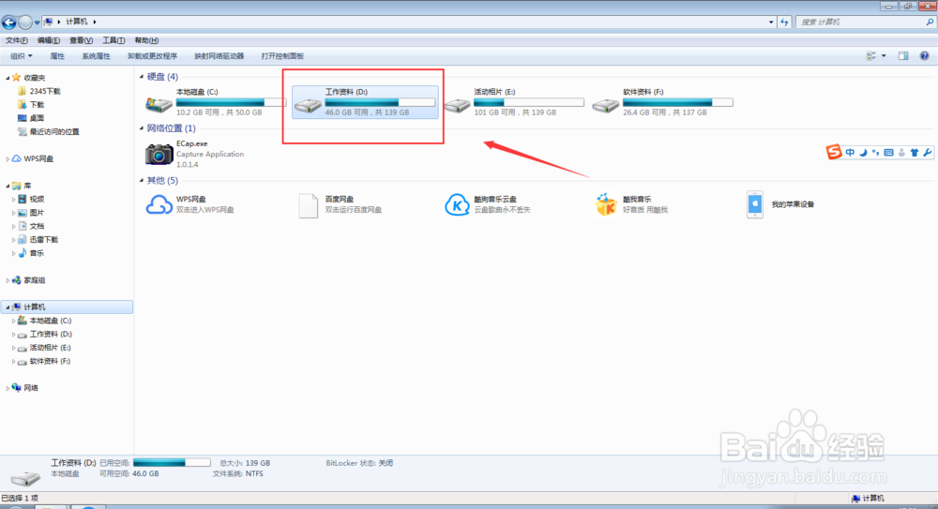Toggle the moon half-width icon on IME bar
938x509 pixels.
pos(863,153)
